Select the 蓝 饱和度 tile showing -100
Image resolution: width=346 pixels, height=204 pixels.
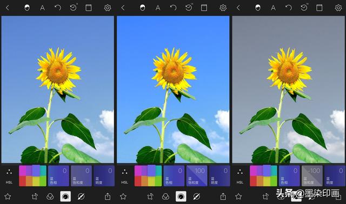(312, 176)
